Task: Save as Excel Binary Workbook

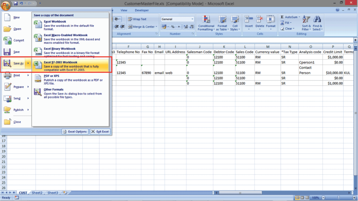Action: point(71,52)
